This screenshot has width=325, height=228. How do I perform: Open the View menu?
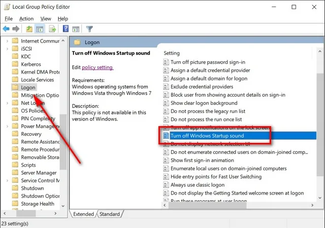tap(46, 19)
